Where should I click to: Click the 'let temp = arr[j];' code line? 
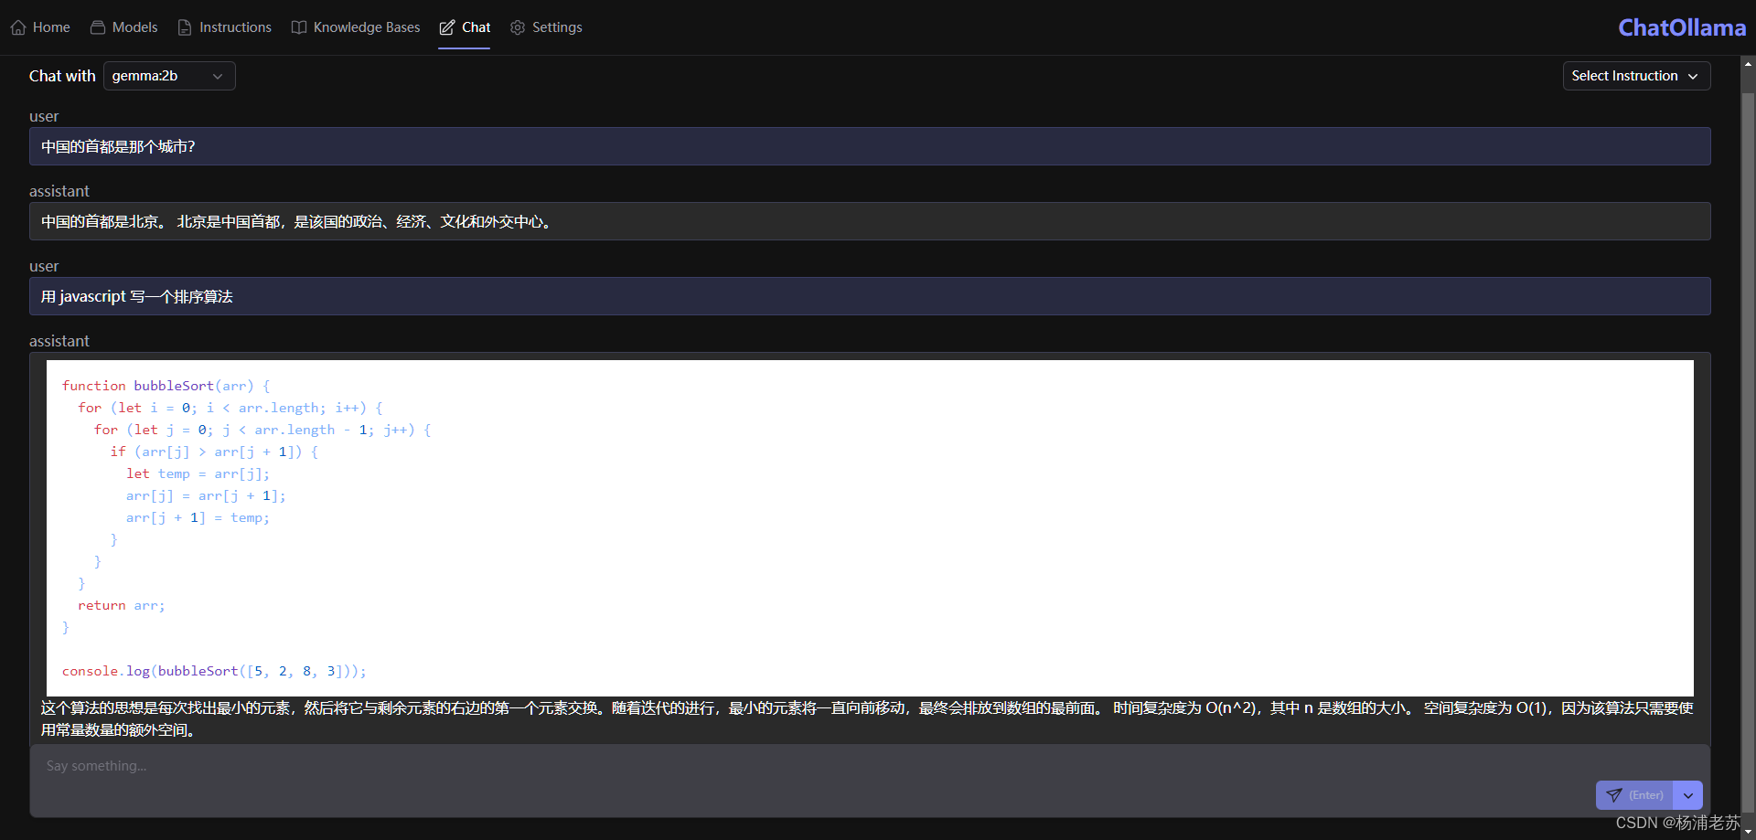pyautogui.click(x=198, y=473)
